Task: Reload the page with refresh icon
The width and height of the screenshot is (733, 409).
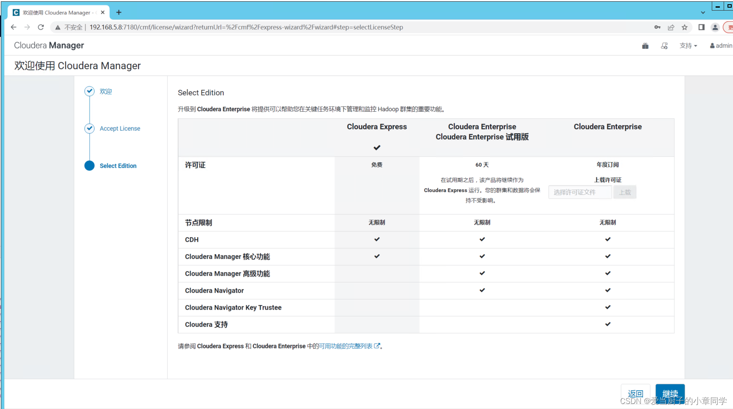Action: [x=41, y=27]
